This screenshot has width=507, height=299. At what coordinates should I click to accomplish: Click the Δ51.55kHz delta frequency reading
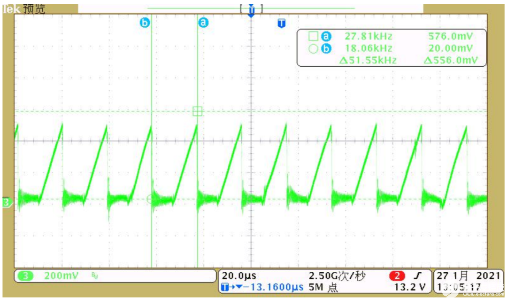368,60
